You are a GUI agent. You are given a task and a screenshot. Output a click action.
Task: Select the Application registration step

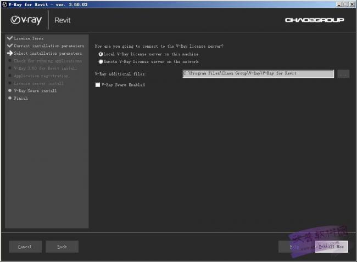coord(41,76)
